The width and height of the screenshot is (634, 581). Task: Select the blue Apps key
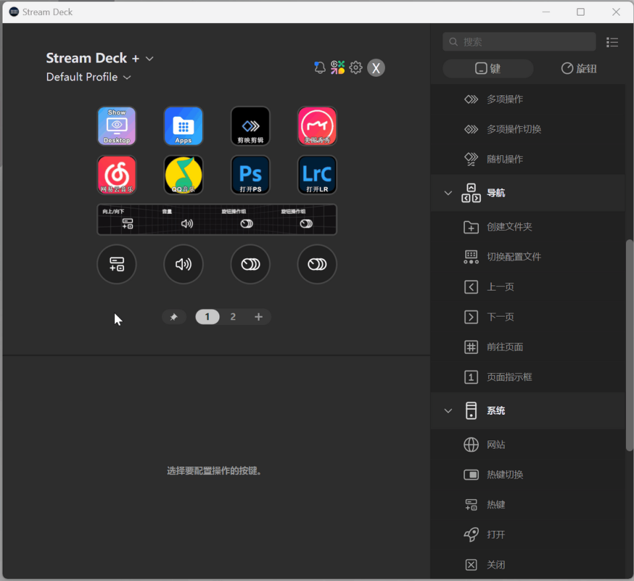[183, 125]
